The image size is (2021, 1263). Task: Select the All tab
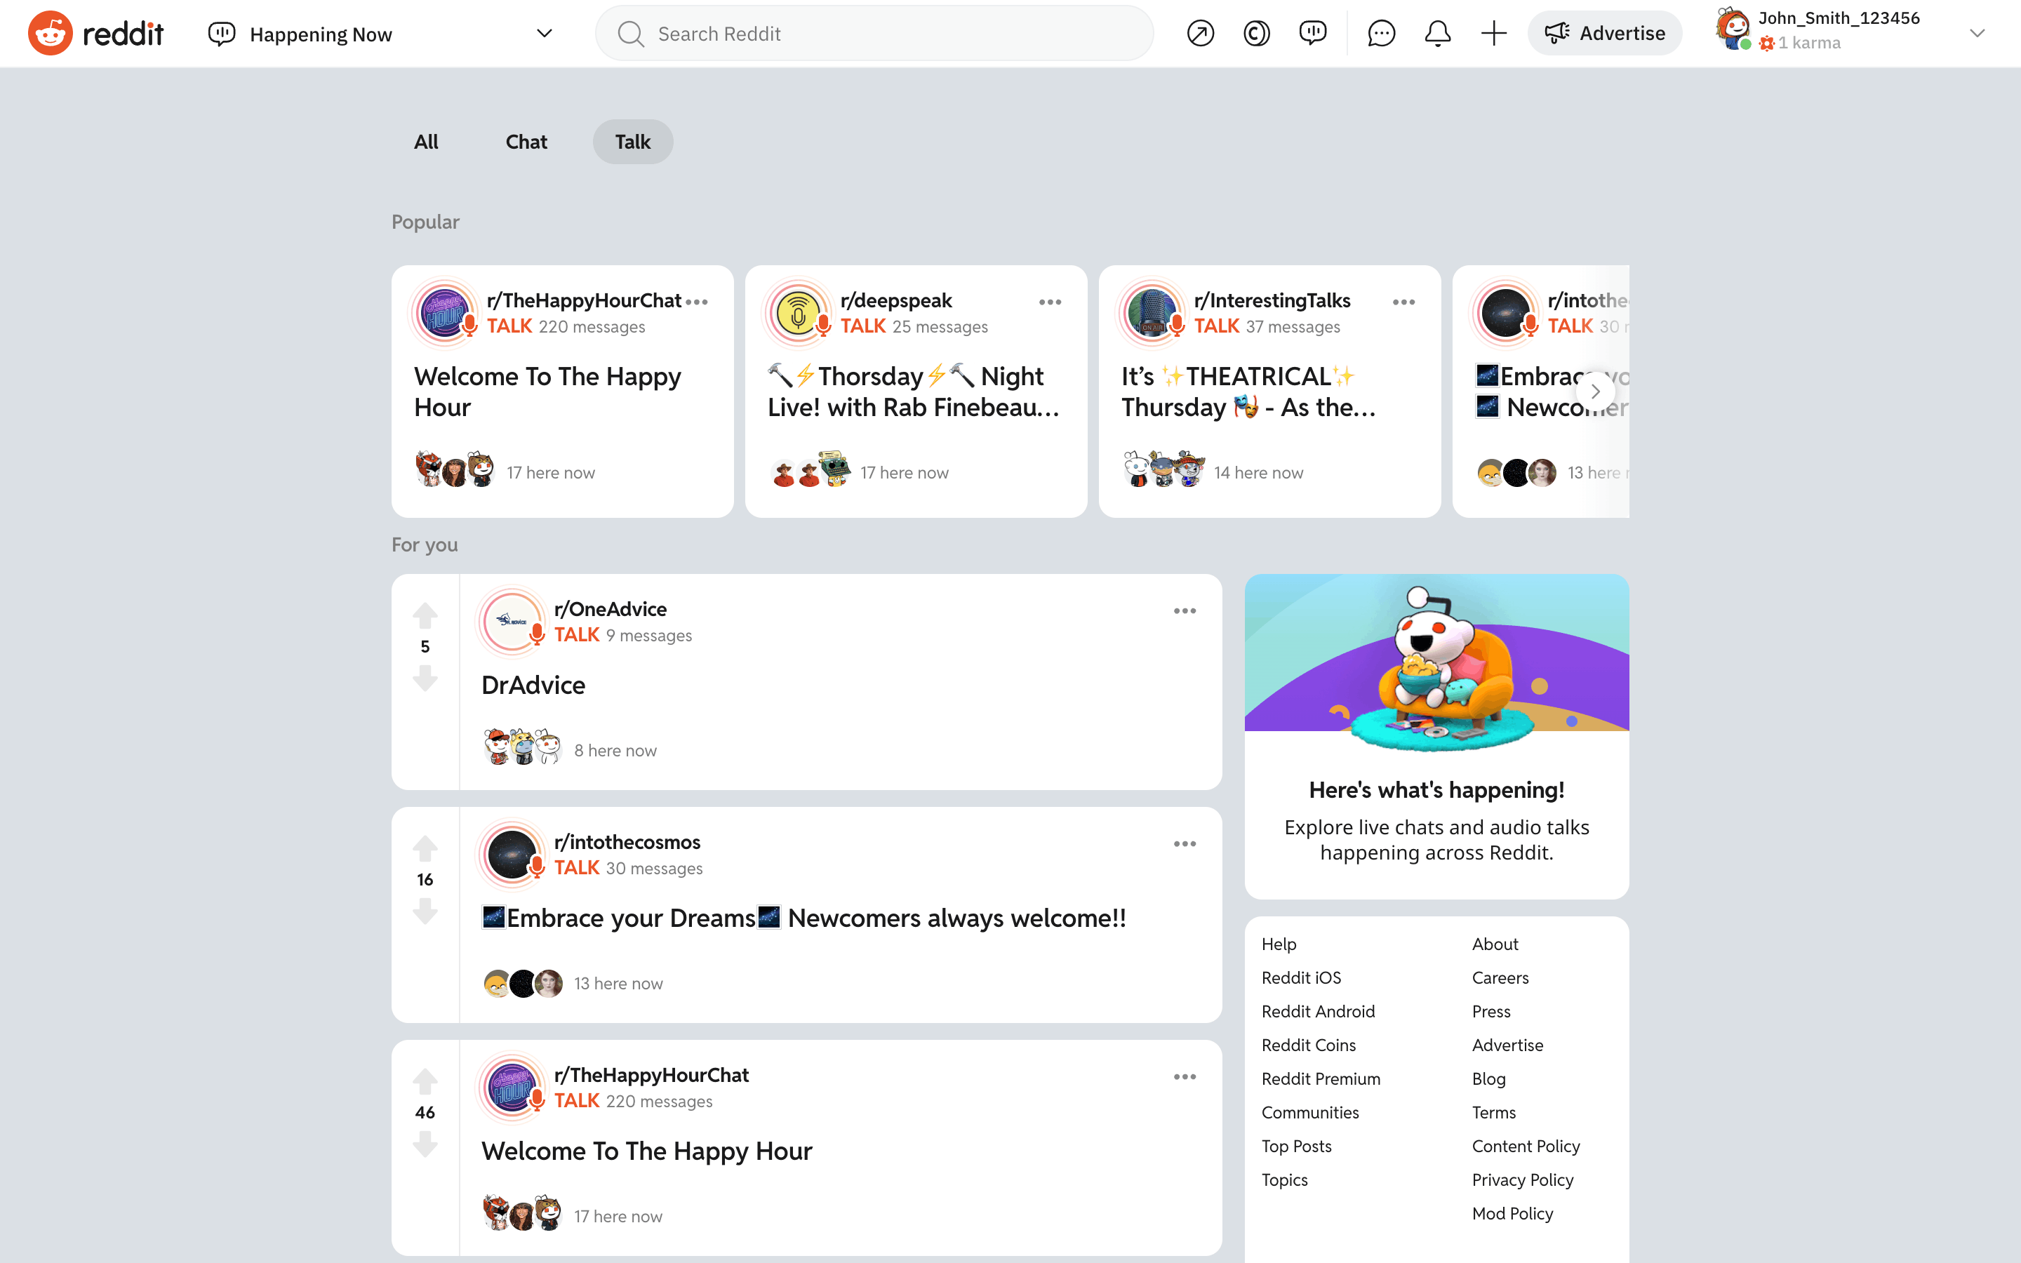coord(426,142)
